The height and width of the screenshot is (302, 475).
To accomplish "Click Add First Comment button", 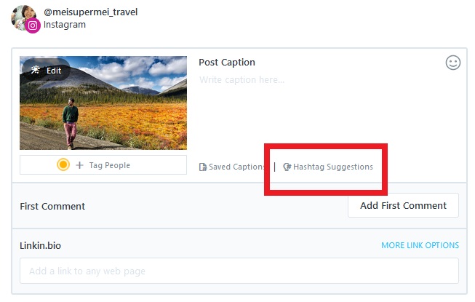I will pos(403,206).
